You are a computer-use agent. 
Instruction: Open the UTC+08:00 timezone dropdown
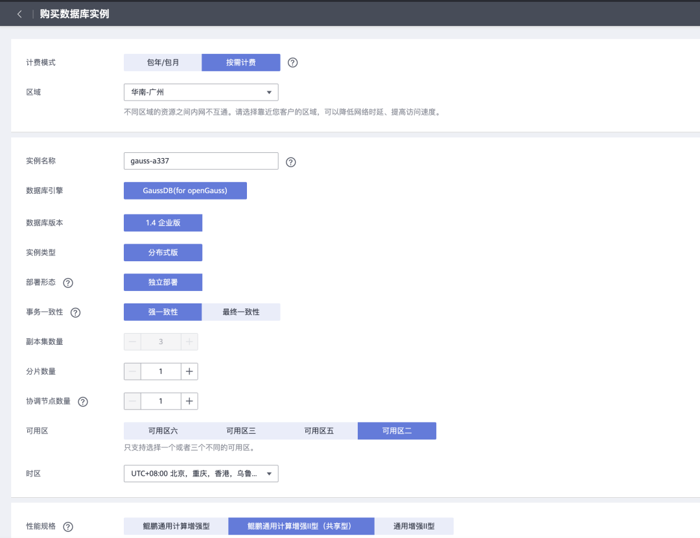[201, 474]
